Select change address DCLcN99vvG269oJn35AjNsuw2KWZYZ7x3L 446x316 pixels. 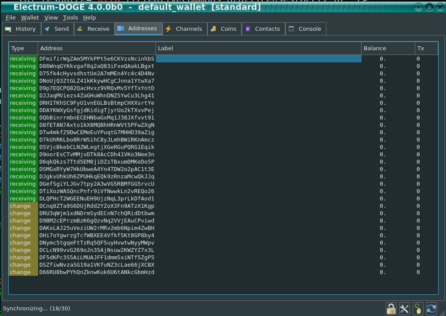click(97, 250)
